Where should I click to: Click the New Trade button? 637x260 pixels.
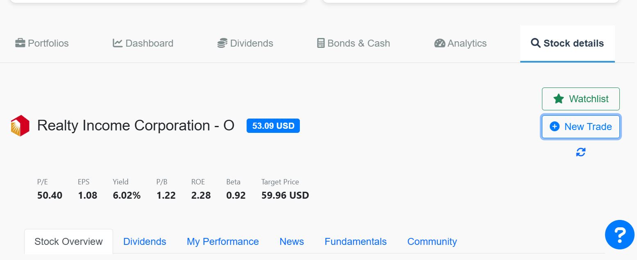[580, 127]
